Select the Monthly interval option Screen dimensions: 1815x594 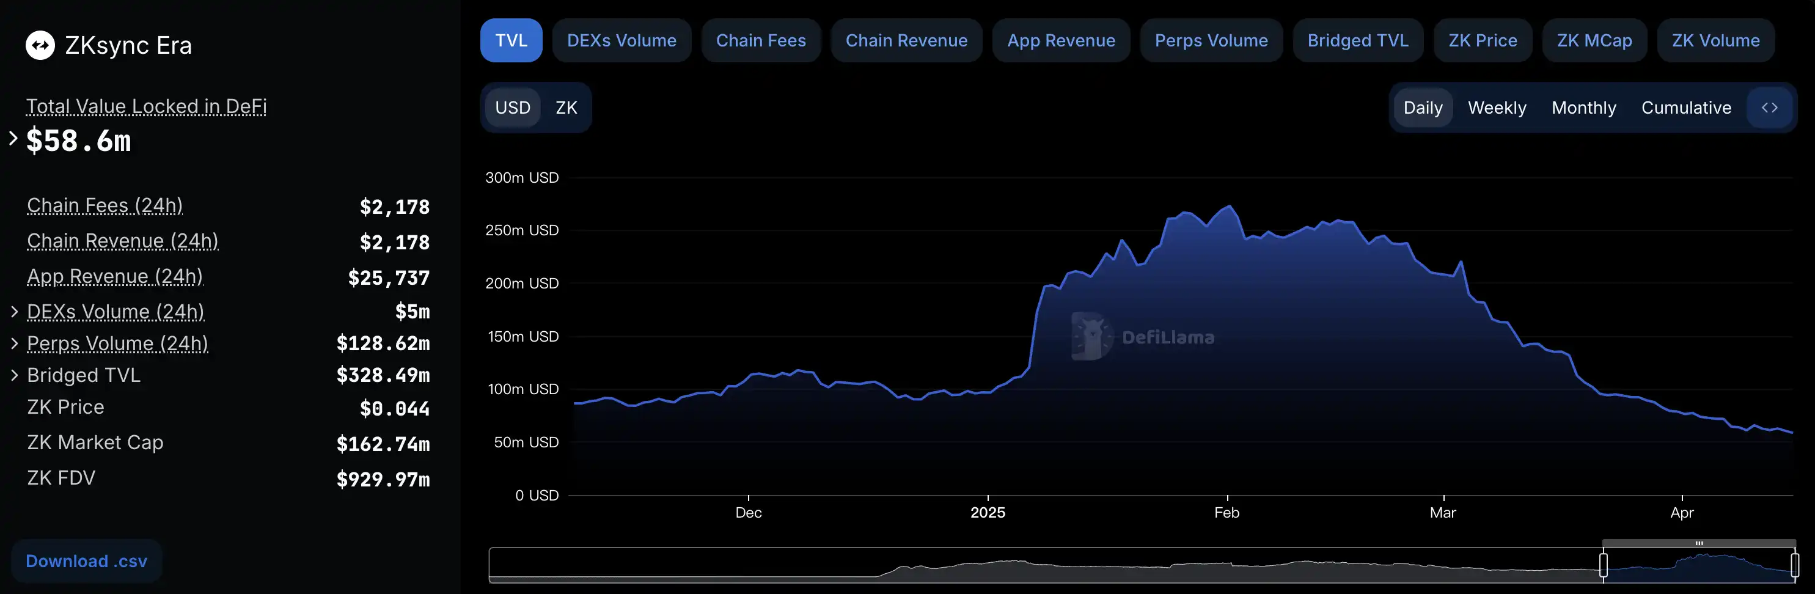coord(1583,108)
